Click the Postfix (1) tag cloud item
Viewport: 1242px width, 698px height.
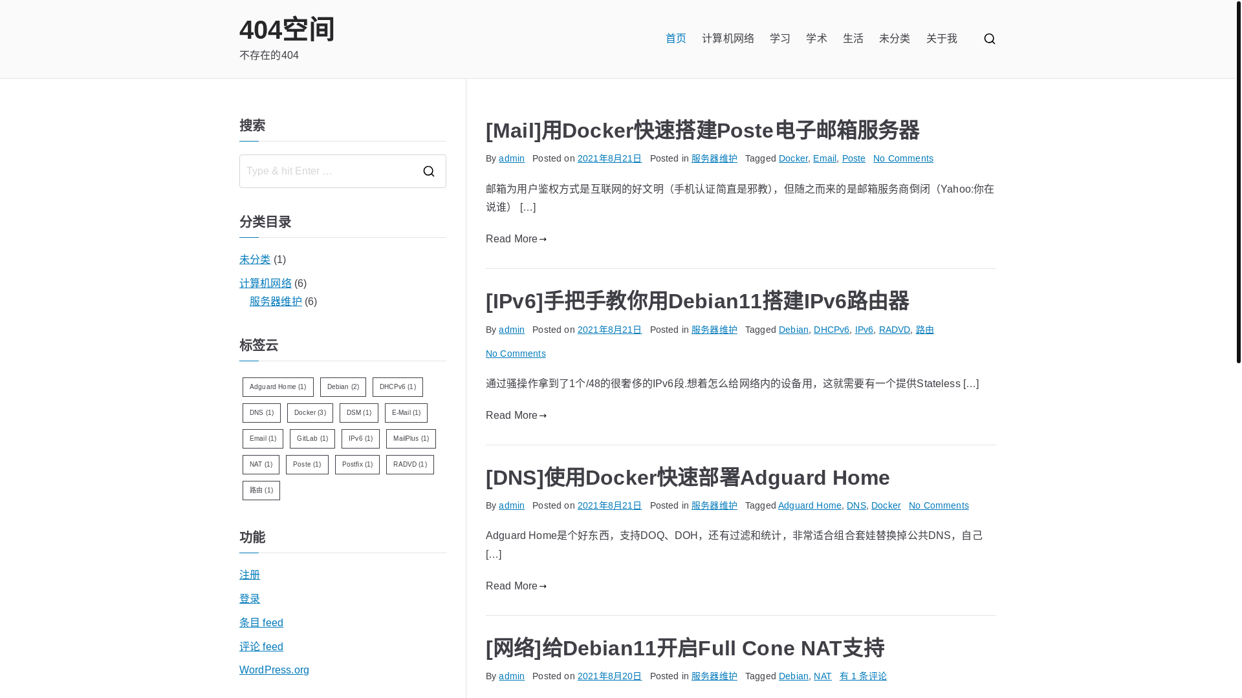click(357, 465)
